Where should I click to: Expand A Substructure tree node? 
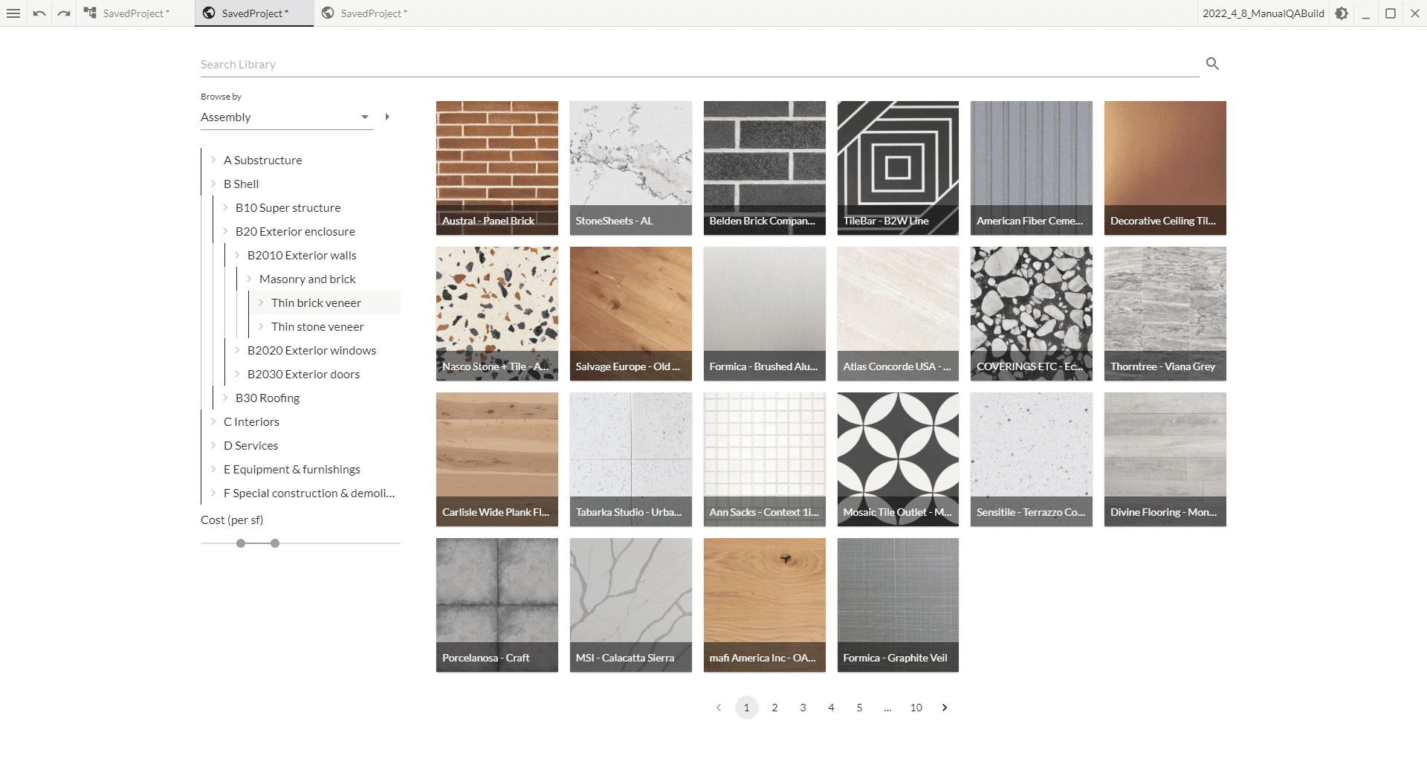pyautogui.click(x=213, y=160)
